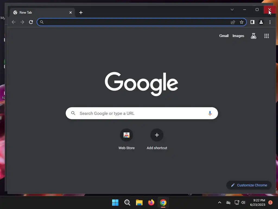Open the Chrome profile menu
278x209 pixels.
click(261, 22)
